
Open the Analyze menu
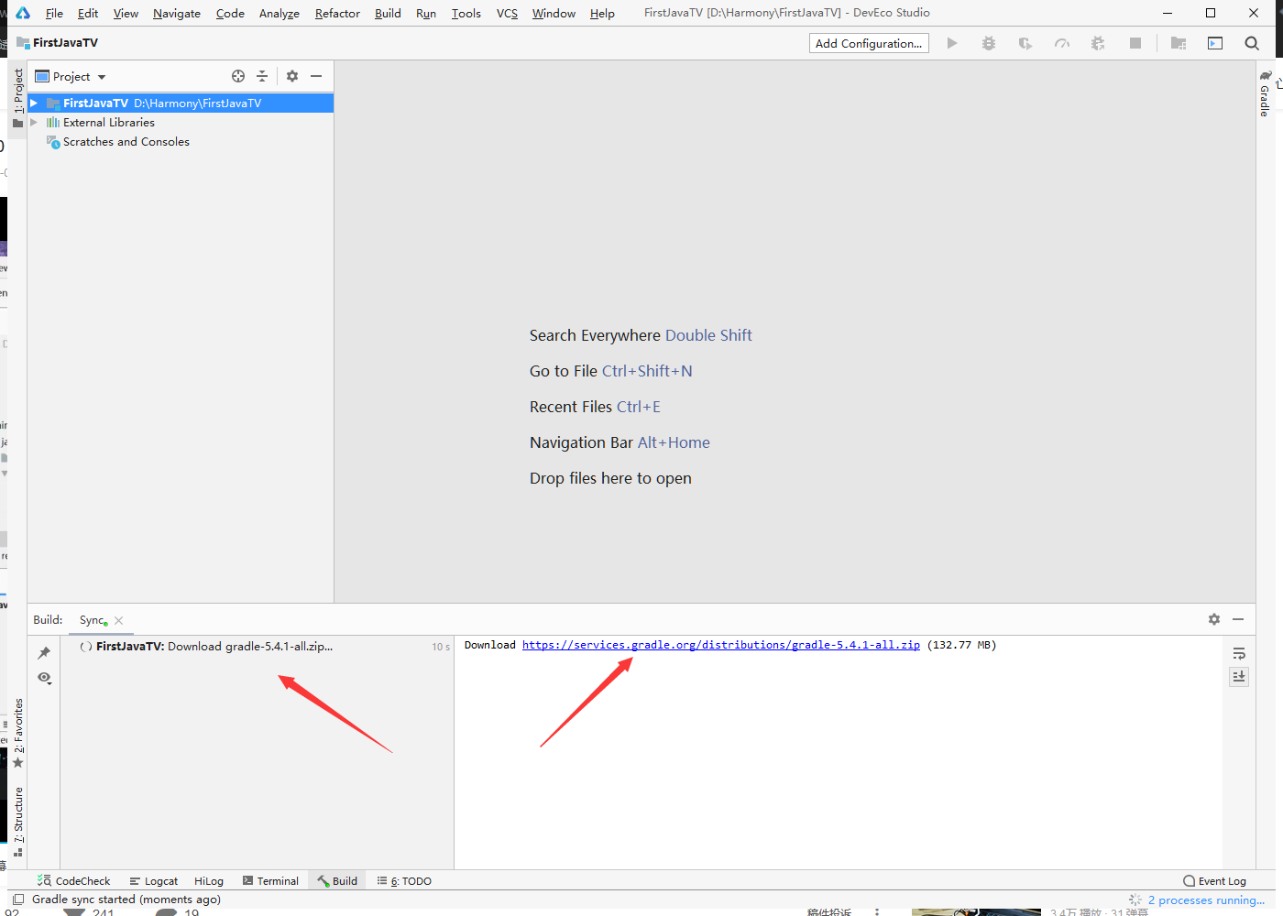pos(280,13)
